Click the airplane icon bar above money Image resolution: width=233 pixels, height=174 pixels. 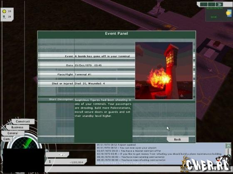(x=57, y=155)
